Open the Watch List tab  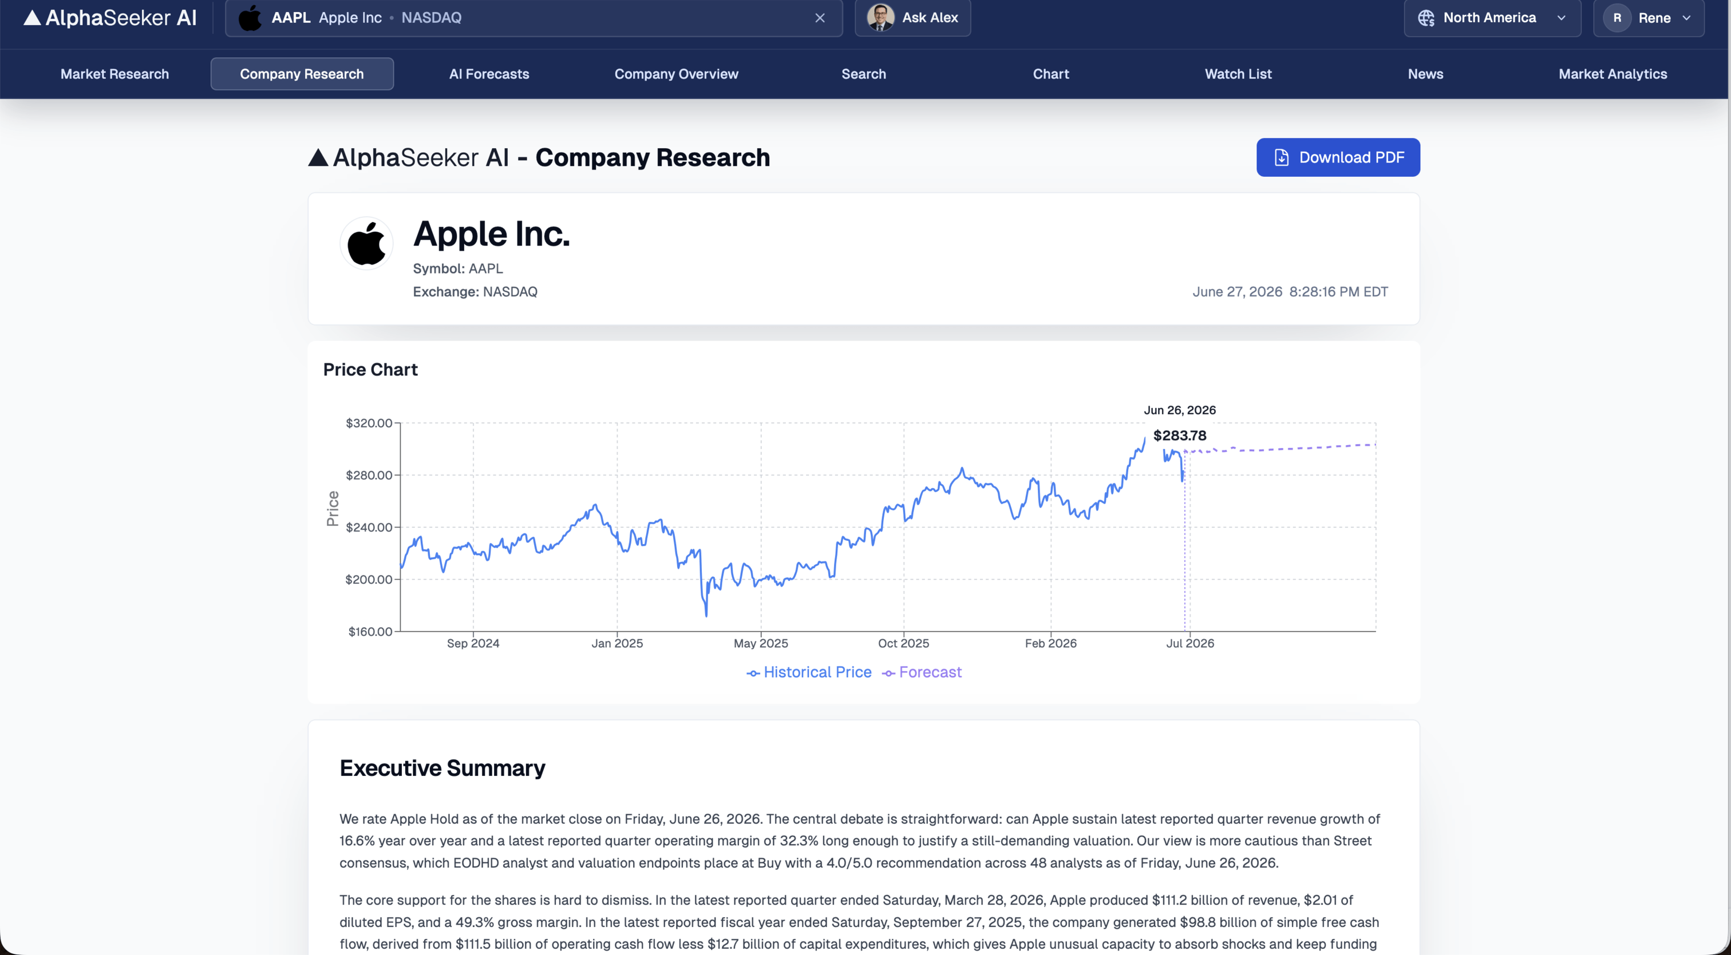coord(1238,74)
